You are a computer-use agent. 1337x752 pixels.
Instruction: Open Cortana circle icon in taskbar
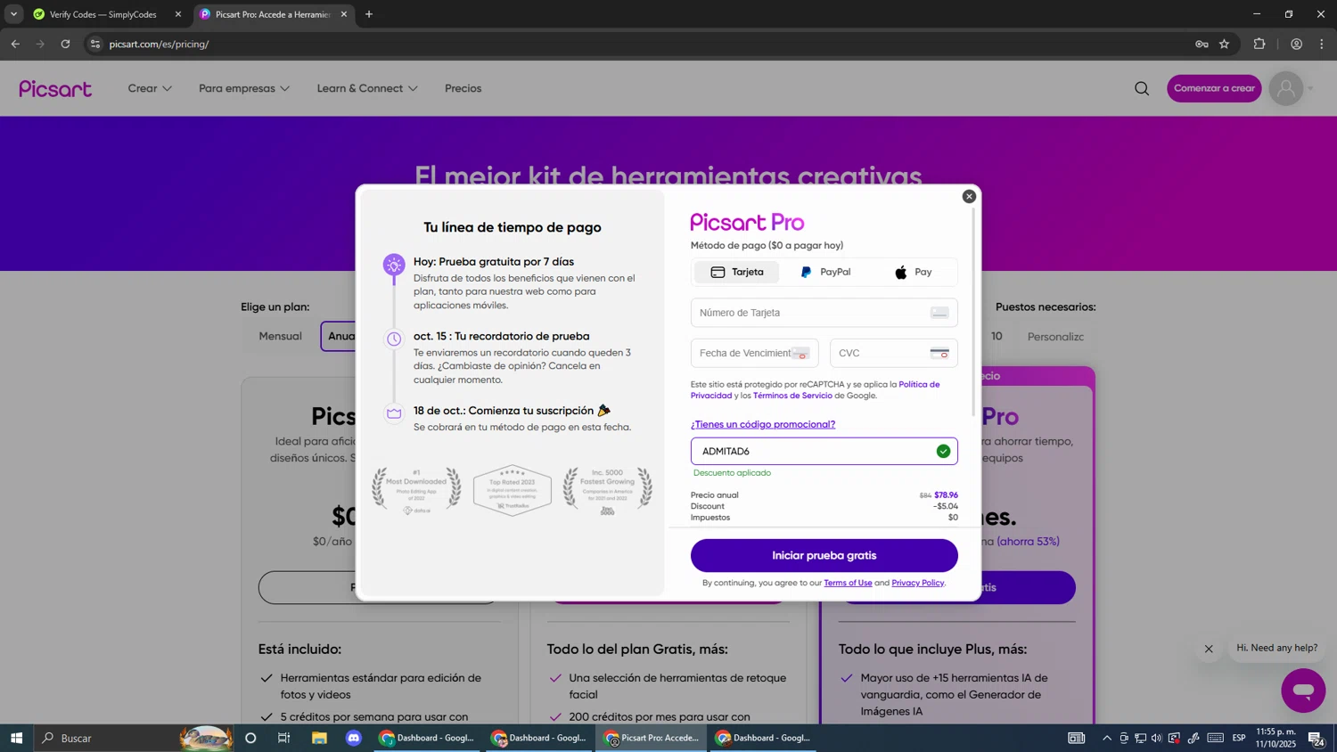[250, 738]
